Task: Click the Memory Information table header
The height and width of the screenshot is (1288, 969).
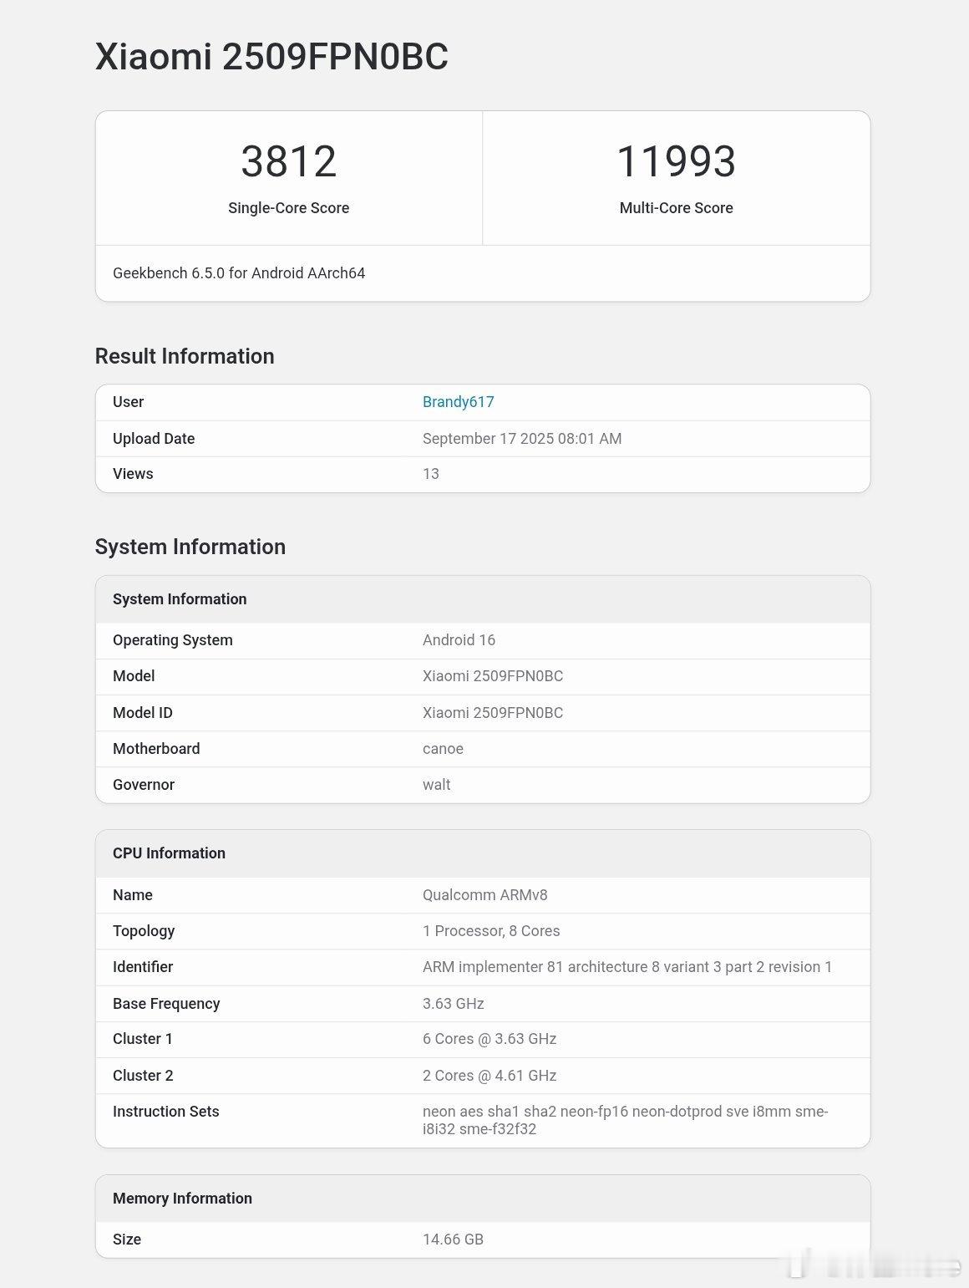Action: click(483, 1199)
